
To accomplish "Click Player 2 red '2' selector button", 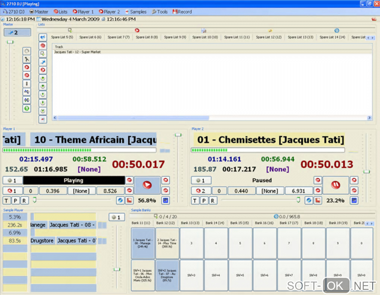I will point(201,191).
